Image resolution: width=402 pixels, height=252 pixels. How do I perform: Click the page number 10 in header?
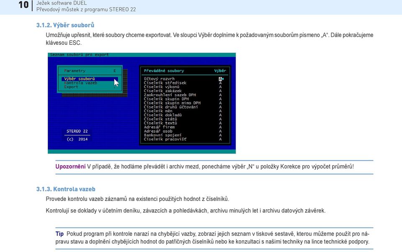[23, 5]
